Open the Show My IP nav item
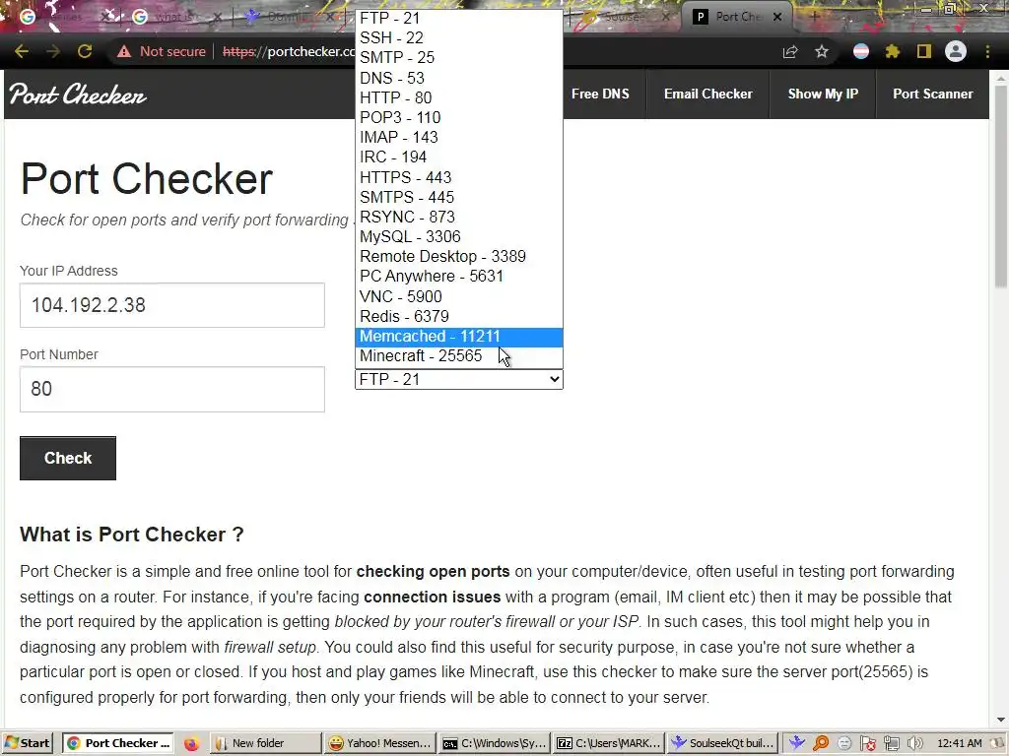Viewport: 1009px width, 756px height. tap(823, 94)
